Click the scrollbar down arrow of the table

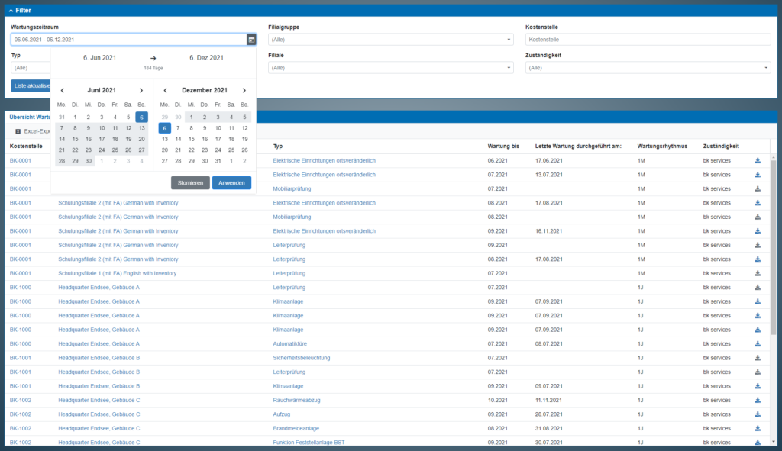tap(774, 442)
